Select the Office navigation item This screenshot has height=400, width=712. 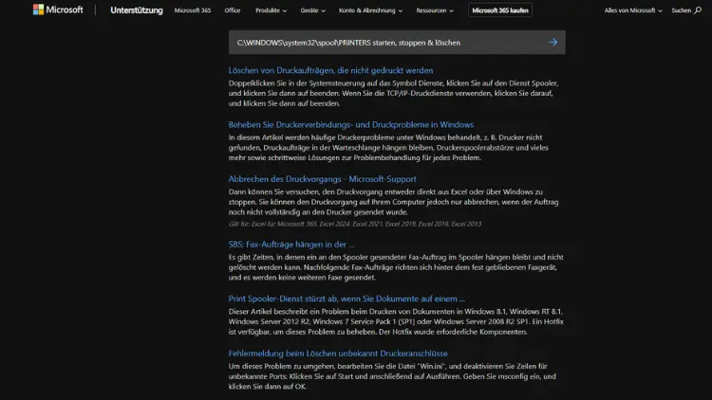(233, 10)
